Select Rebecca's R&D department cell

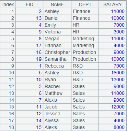coord(85,66)
